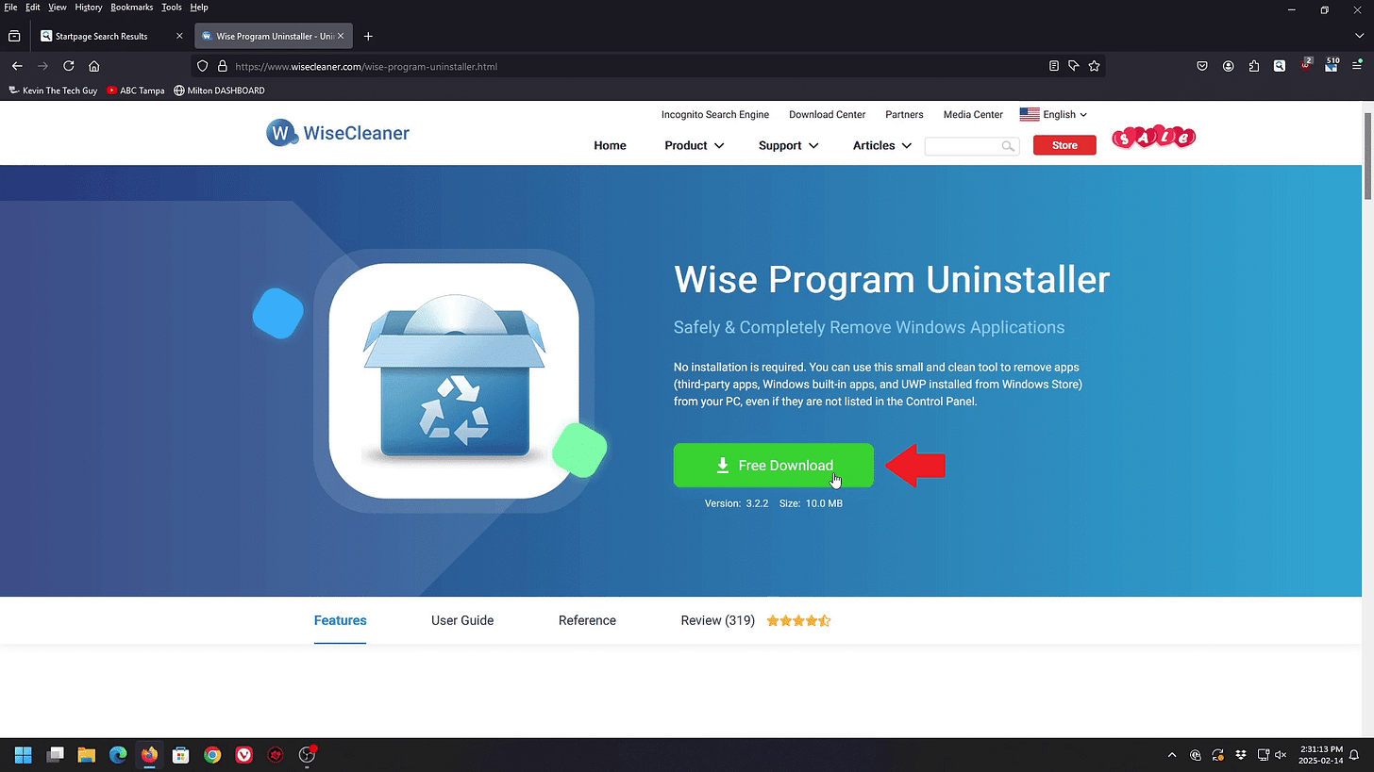Open File Explorer from taskbar

click(86, 755)
